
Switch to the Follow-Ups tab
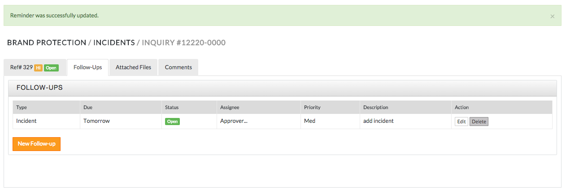click(87, 67)
